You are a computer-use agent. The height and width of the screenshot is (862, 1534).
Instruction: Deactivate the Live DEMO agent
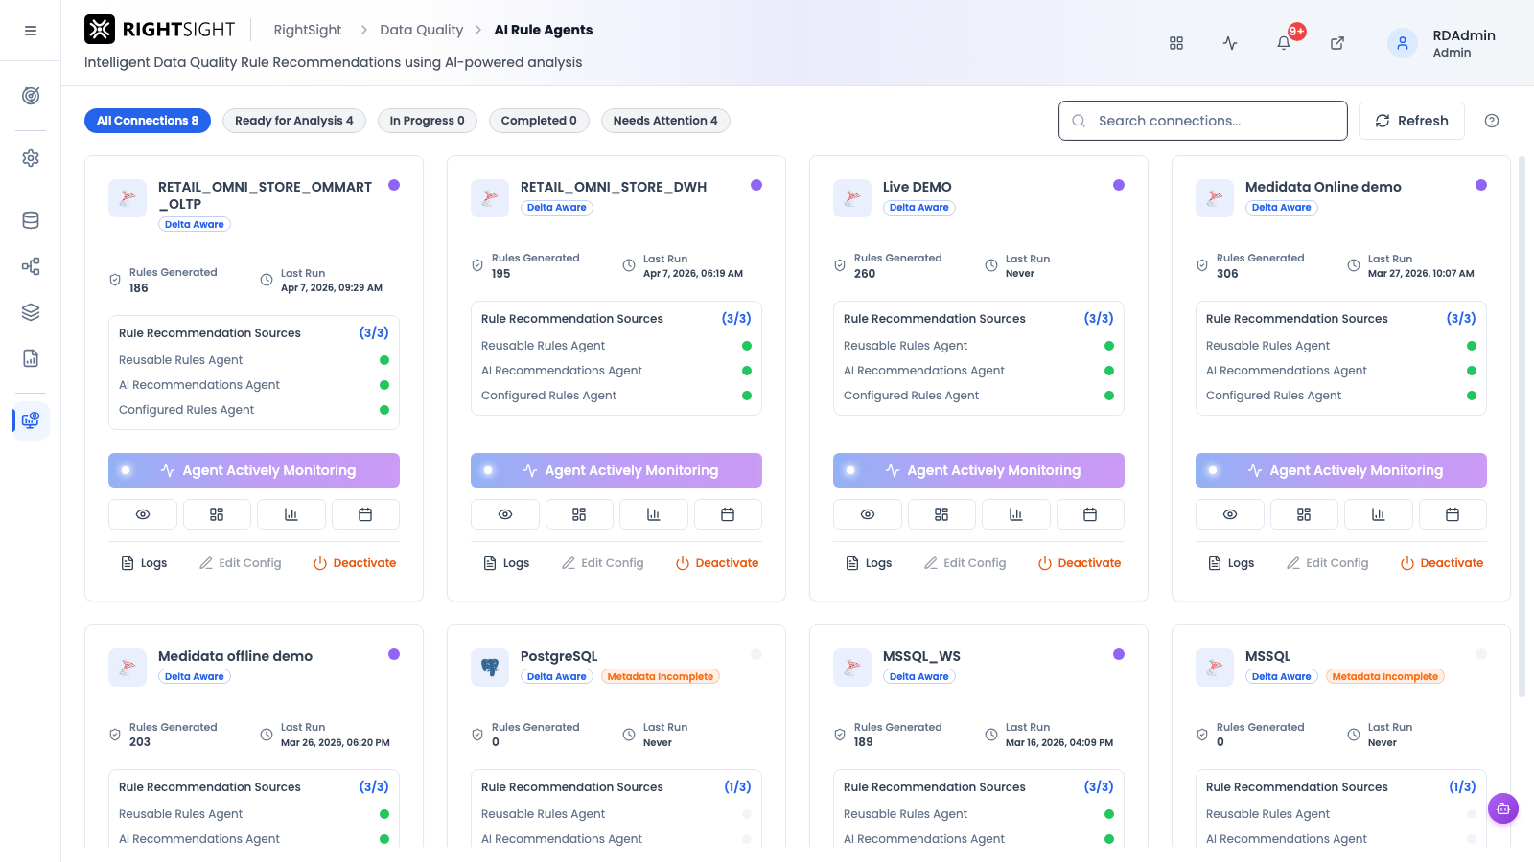[1080, 563]
